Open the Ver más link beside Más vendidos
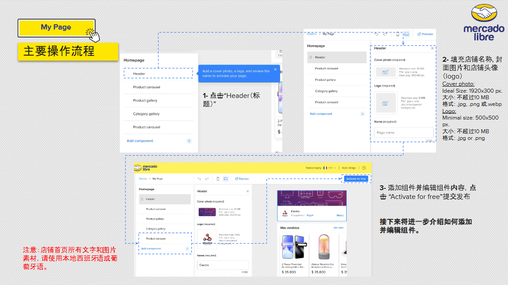This screenshot has width=508, height=285. click(338, 228)
